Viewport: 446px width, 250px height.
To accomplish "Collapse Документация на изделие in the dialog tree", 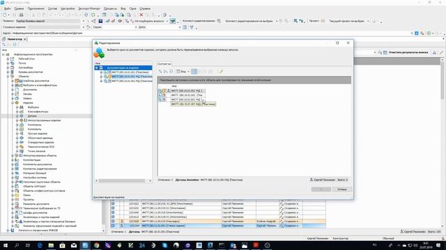I will pyautogui.click(x=96, y=68).
